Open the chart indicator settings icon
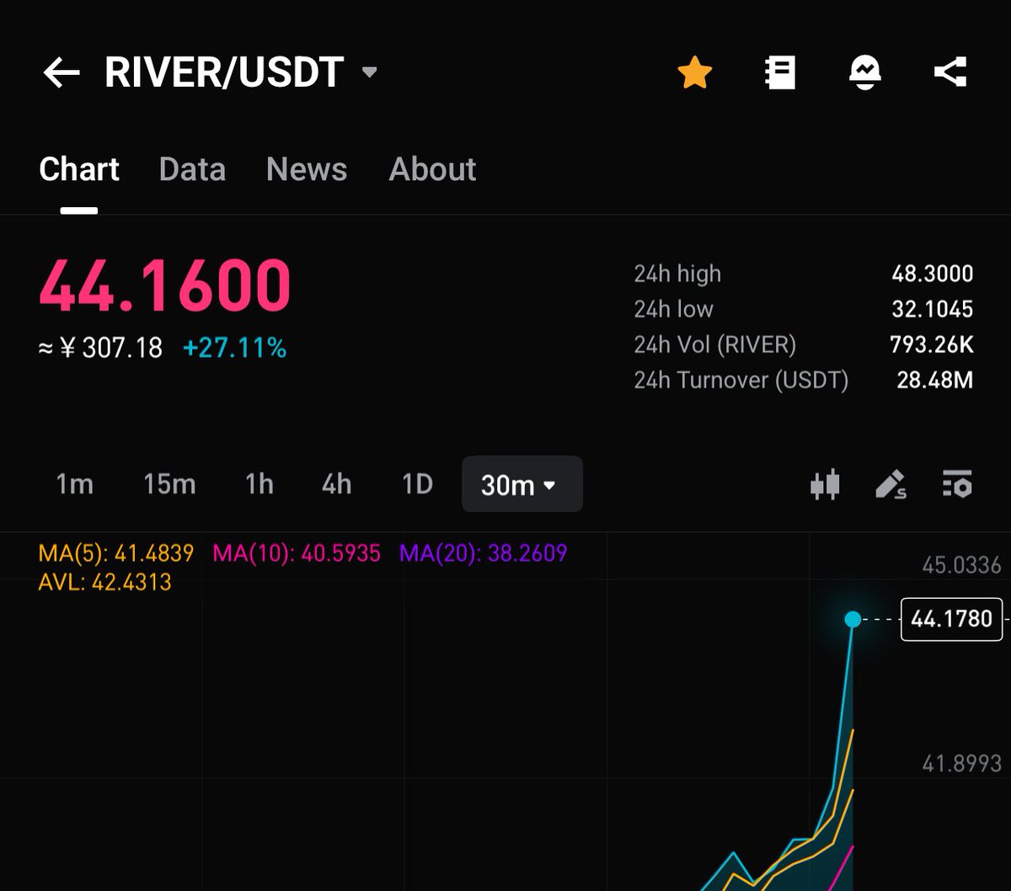The image size is (1011, 891). (957, 484)
